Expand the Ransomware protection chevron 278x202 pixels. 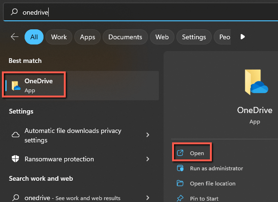(x=148, y=159)
